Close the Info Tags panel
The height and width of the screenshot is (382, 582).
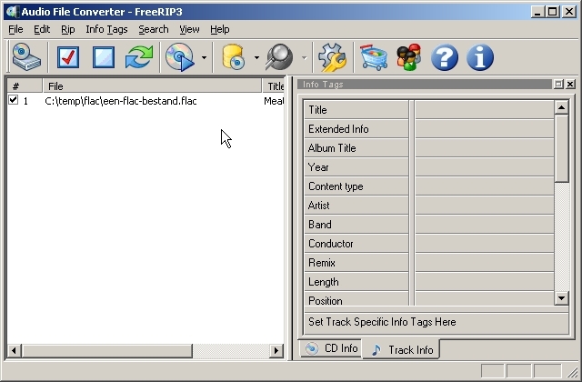[x=570, y=85]
